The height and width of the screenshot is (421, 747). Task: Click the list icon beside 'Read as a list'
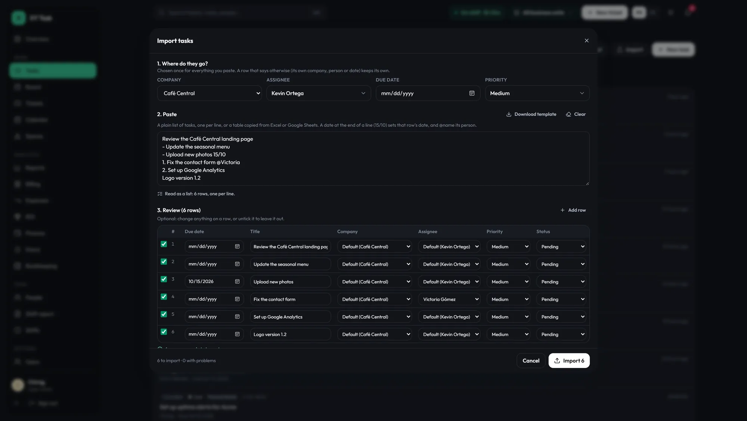click(x=160, y=194)
